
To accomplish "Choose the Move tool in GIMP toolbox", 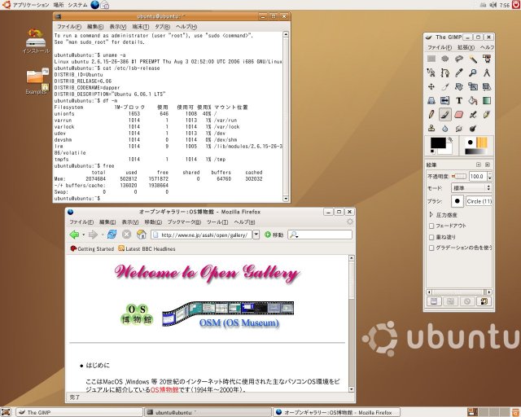I will (x=431, y=87).
